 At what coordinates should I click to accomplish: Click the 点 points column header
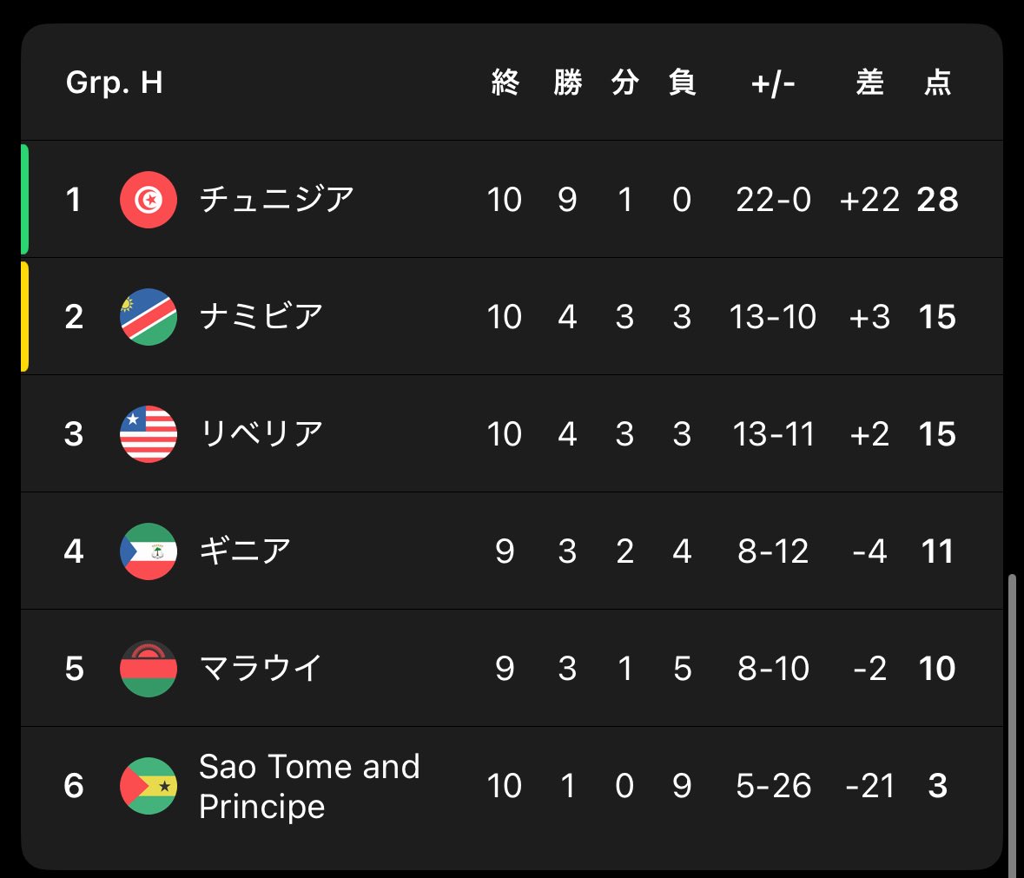click(x=937, y=83)
